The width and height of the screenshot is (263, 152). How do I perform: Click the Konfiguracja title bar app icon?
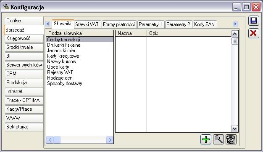click(6, 7)
